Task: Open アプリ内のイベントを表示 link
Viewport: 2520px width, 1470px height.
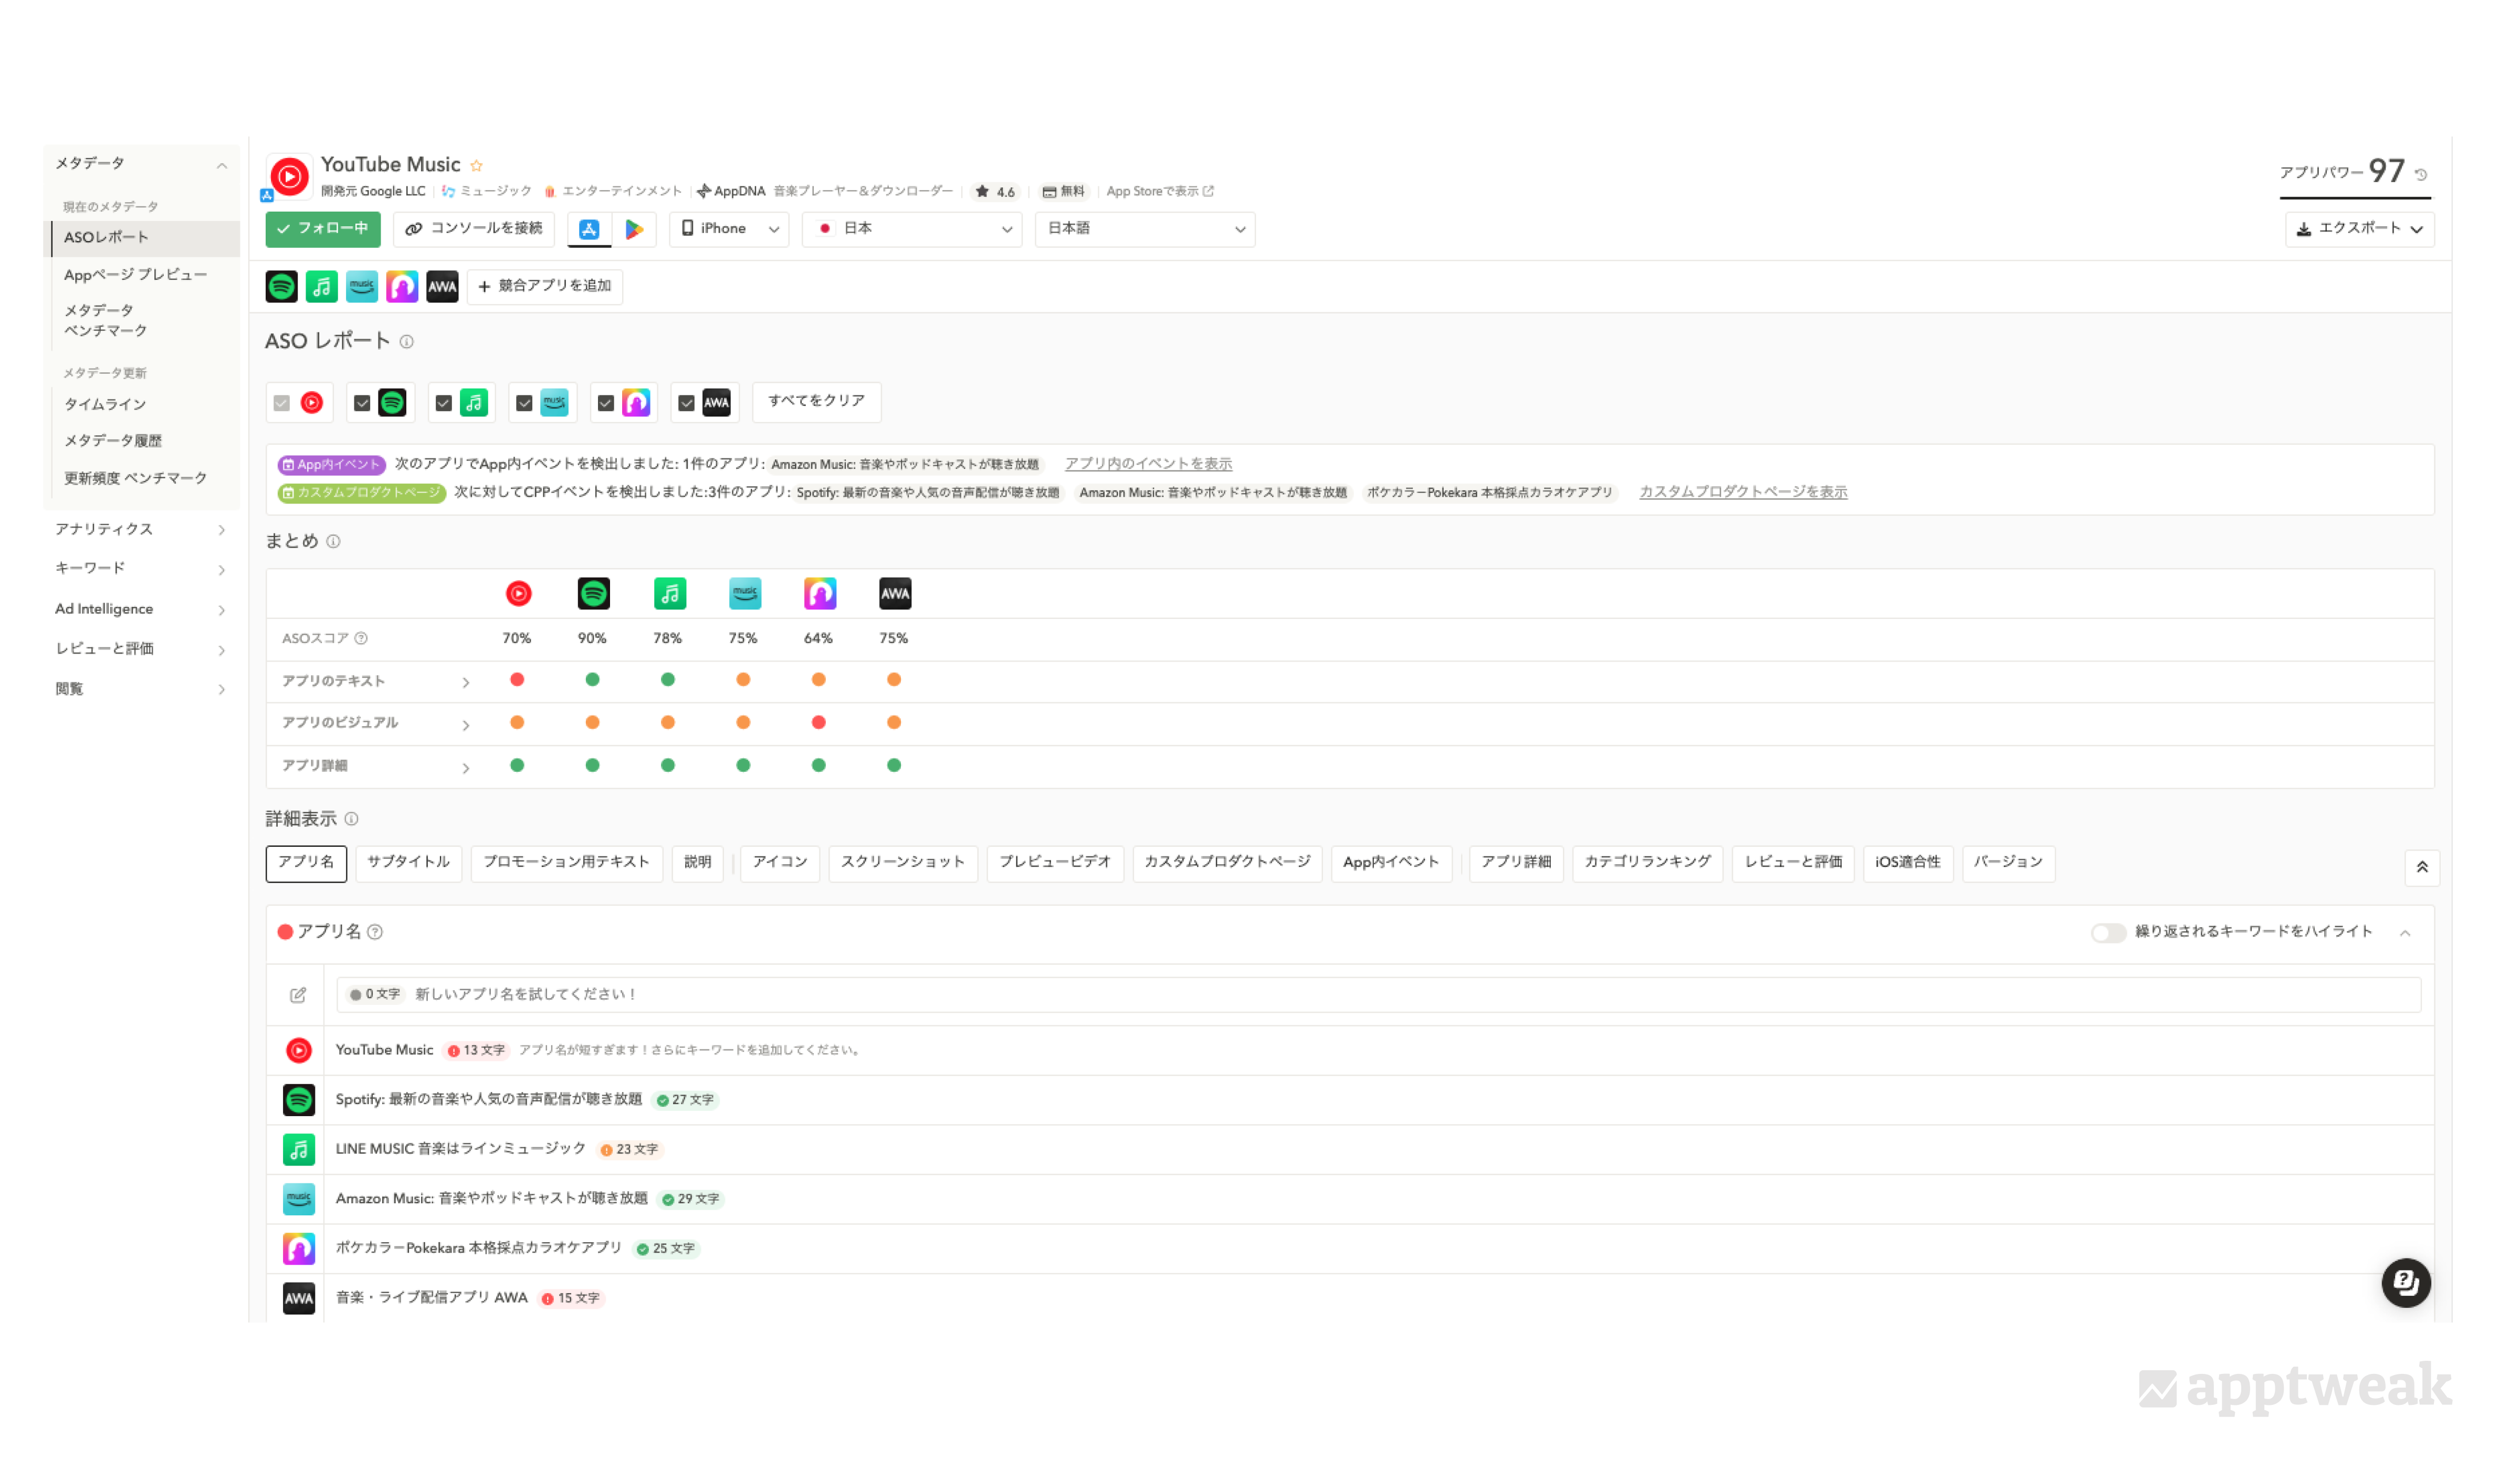Action: pyautogui.click(x=1148, y=464)
